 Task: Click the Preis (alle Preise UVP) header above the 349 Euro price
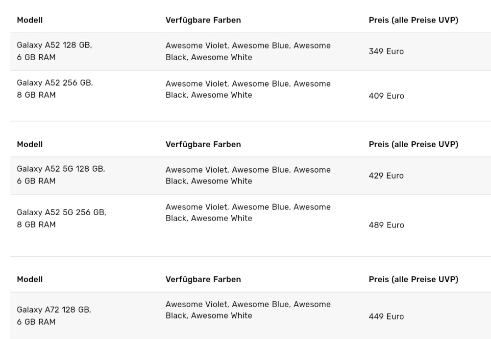click(413, 21)
